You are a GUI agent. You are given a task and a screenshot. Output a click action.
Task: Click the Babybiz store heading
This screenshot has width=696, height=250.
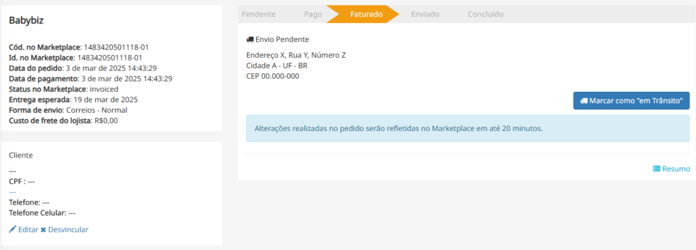tap(27, 20)
